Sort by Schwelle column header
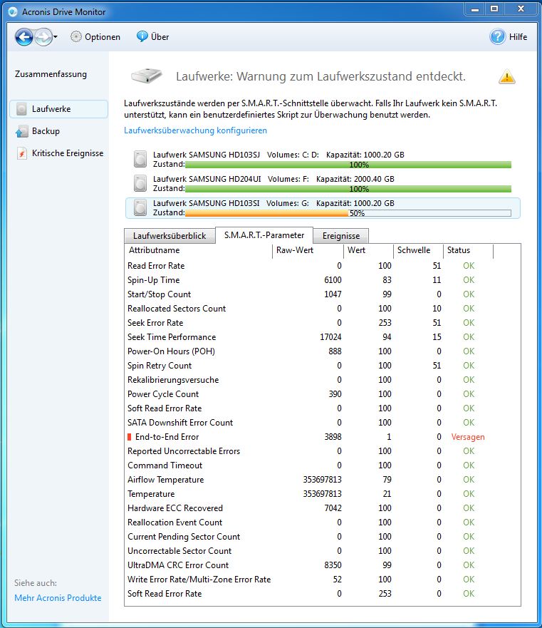Image resolution: width=542 pixels, height=628 pixels. click(418, 250)
